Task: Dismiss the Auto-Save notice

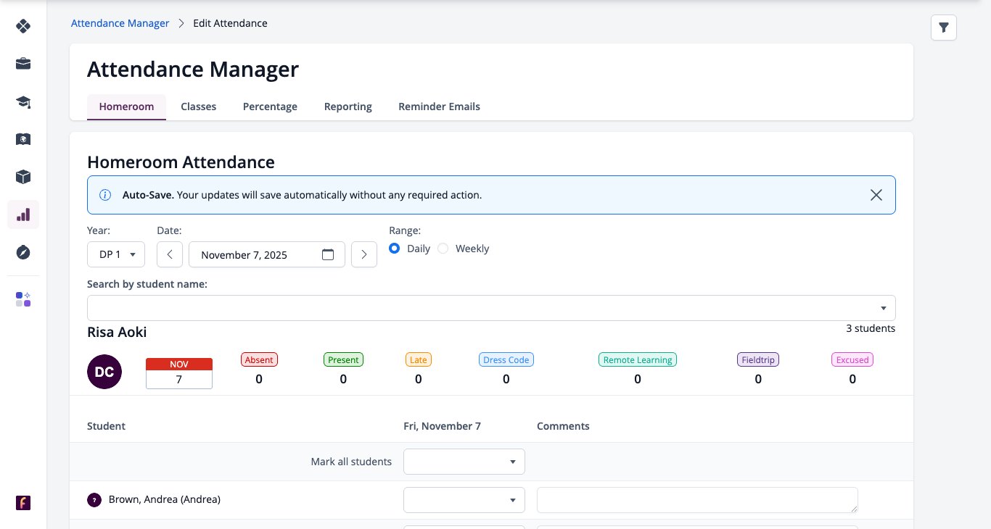Action: (876, 195)
